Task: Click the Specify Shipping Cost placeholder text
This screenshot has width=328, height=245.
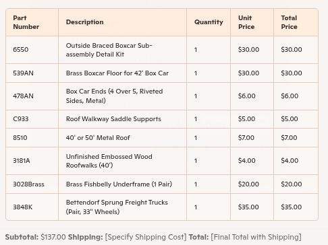Action: 146,237
